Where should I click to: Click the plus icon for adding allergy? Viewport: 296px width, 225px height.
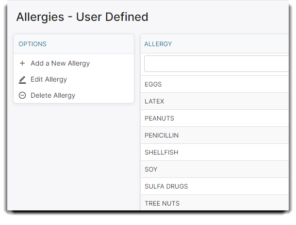point(22,63)
